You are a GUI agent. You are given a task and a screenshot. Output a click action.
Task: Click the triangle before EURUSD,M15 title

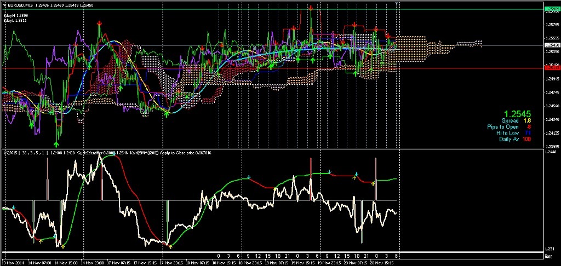click(x=3, y=5)
